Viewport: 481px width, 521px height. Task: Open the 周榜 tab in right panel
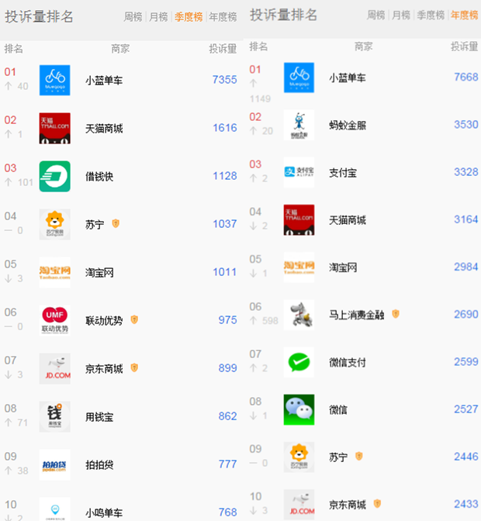(x=376, y=15)
